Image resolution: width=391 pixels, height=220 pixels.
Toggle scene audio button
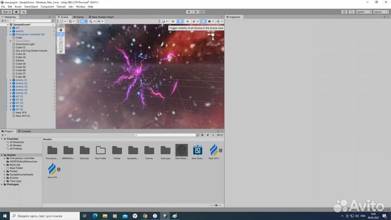point(187,21)
